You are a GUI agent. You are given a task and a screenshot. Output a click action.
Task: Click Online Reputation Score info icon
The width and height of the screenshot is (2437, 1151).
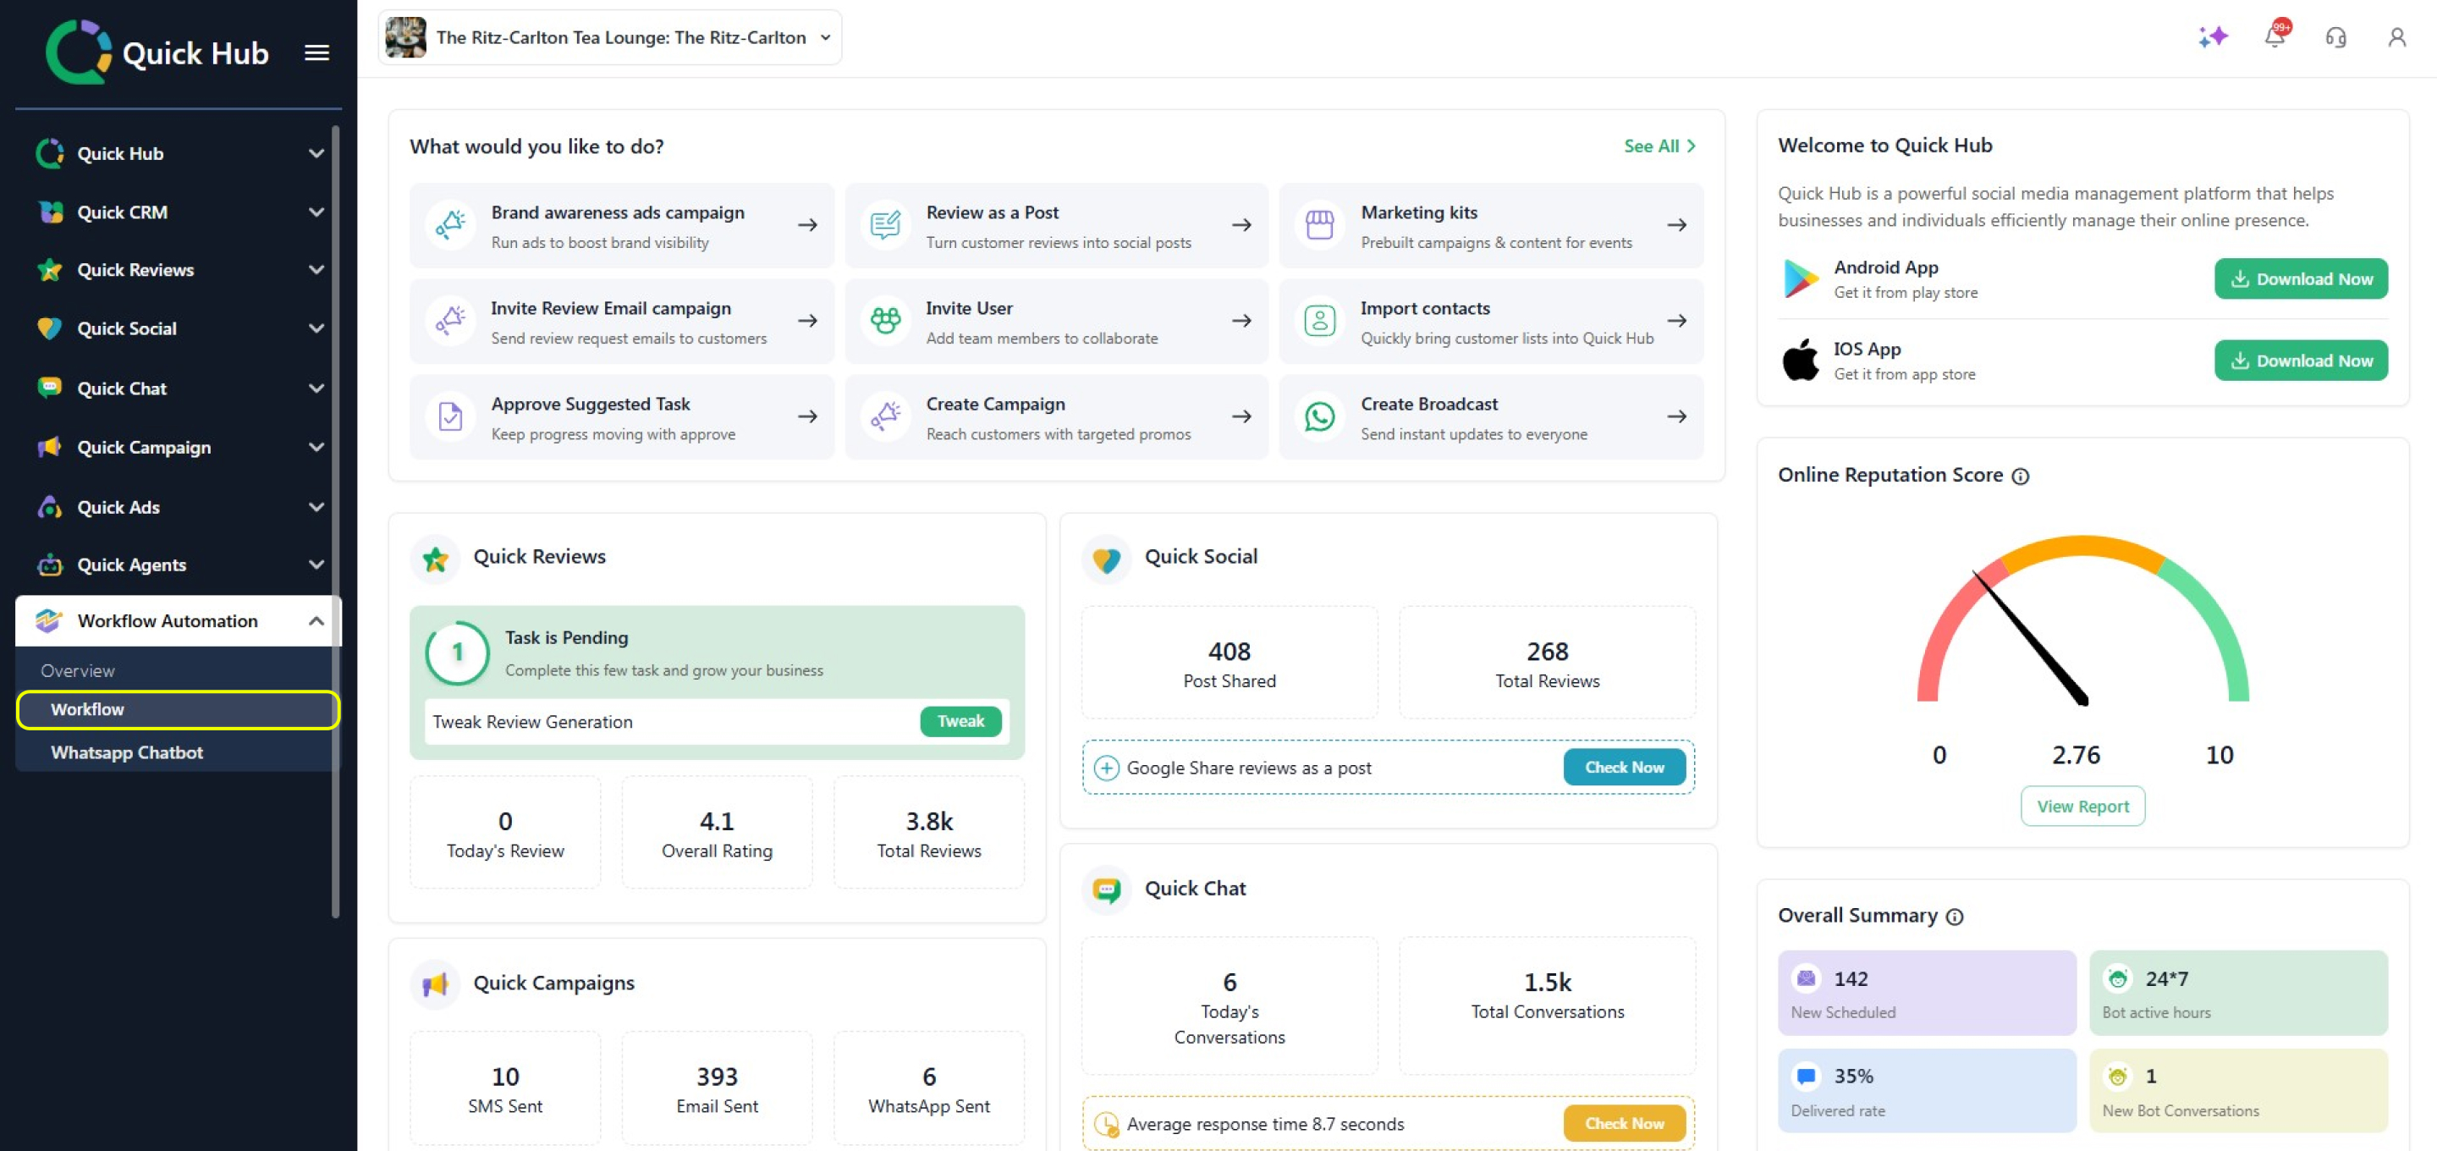point(2020,476)
